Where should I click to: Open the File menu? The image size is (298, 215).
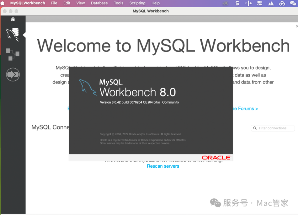tap(54, 3)
